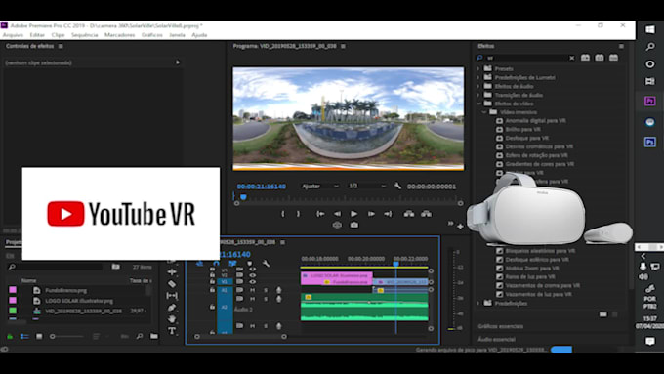Image resolution: width=664 pixels, height=374 pixels.
Task: Filter effects by Accelerated Effects icon
Action: point(585,58)
